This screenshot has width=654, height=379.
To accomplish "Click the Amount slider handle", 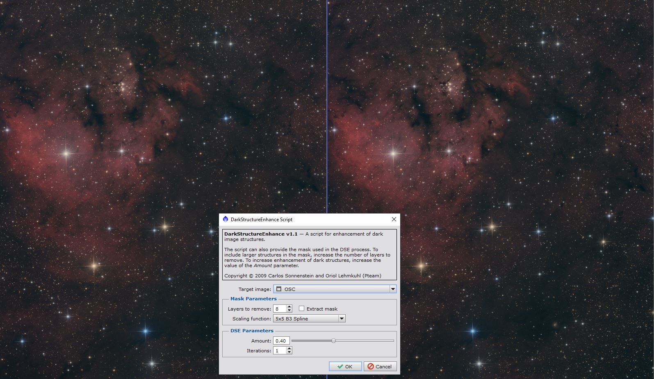I will [333, 340].
